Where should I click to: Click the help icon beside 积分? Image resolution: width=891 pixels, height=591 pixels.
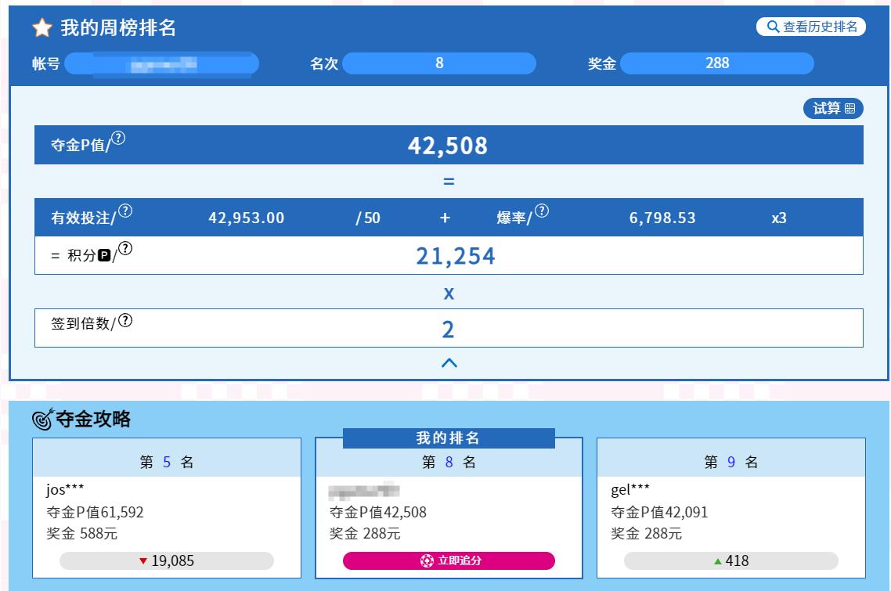[x=124, y=249]
